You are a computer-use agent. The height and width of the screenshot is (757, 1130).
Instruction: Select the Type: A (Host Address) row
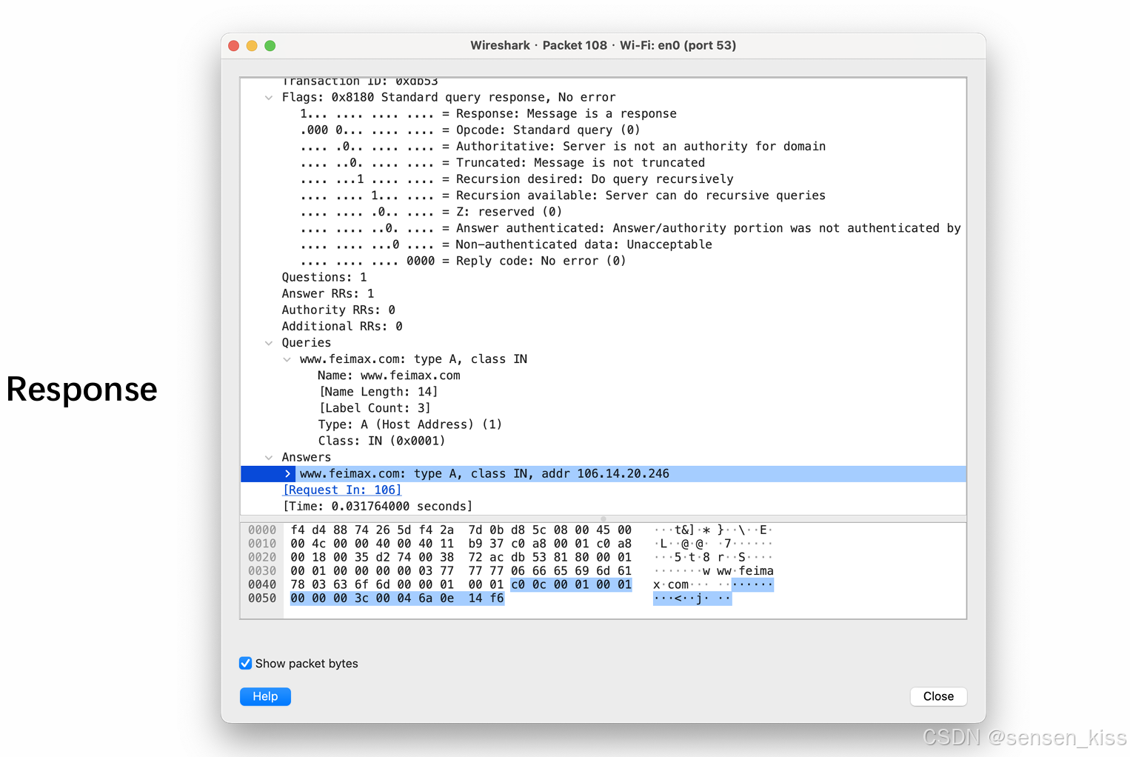(x=409, y=425)
